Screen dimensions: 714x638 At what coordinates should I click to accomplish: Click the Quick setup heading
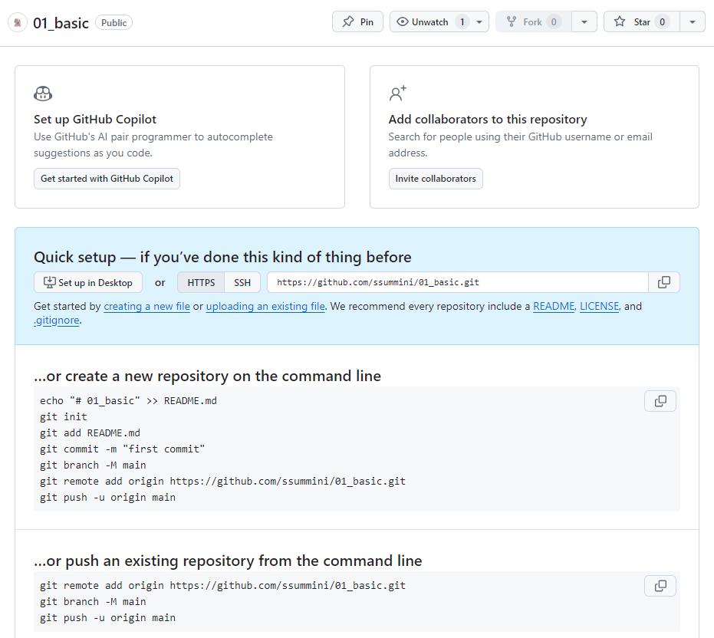[222, 258]
